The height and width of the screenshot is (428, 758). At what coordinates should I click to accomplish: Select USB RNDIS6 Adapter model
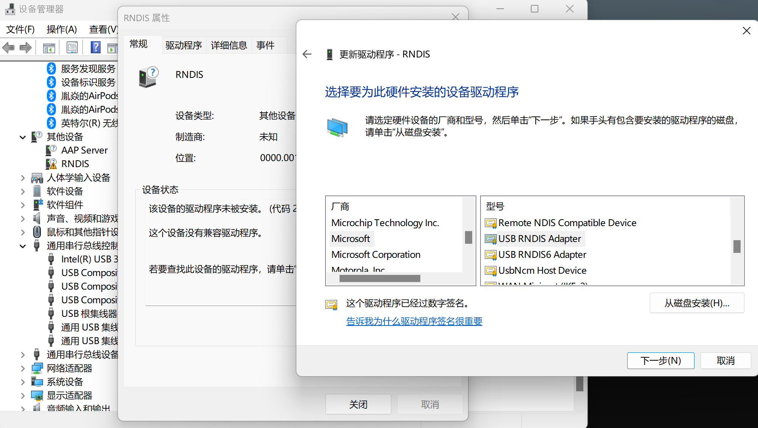click(x=542, y=254)
